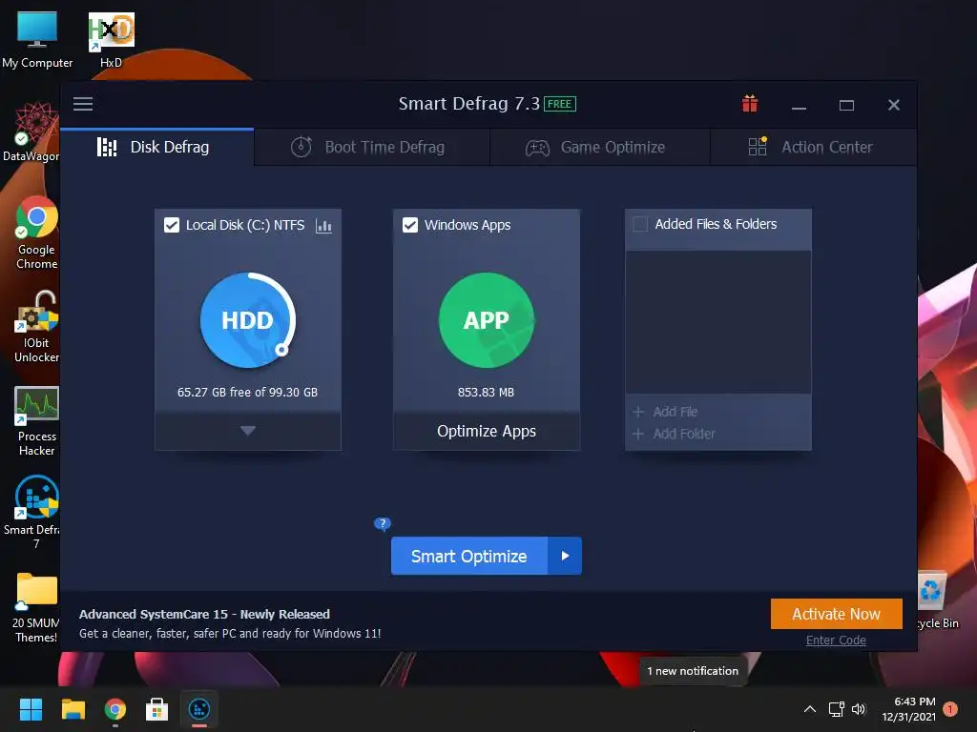The image size is (977, 732).
Task: Maximize the Smart Defrag window
Action: (846, 105)
